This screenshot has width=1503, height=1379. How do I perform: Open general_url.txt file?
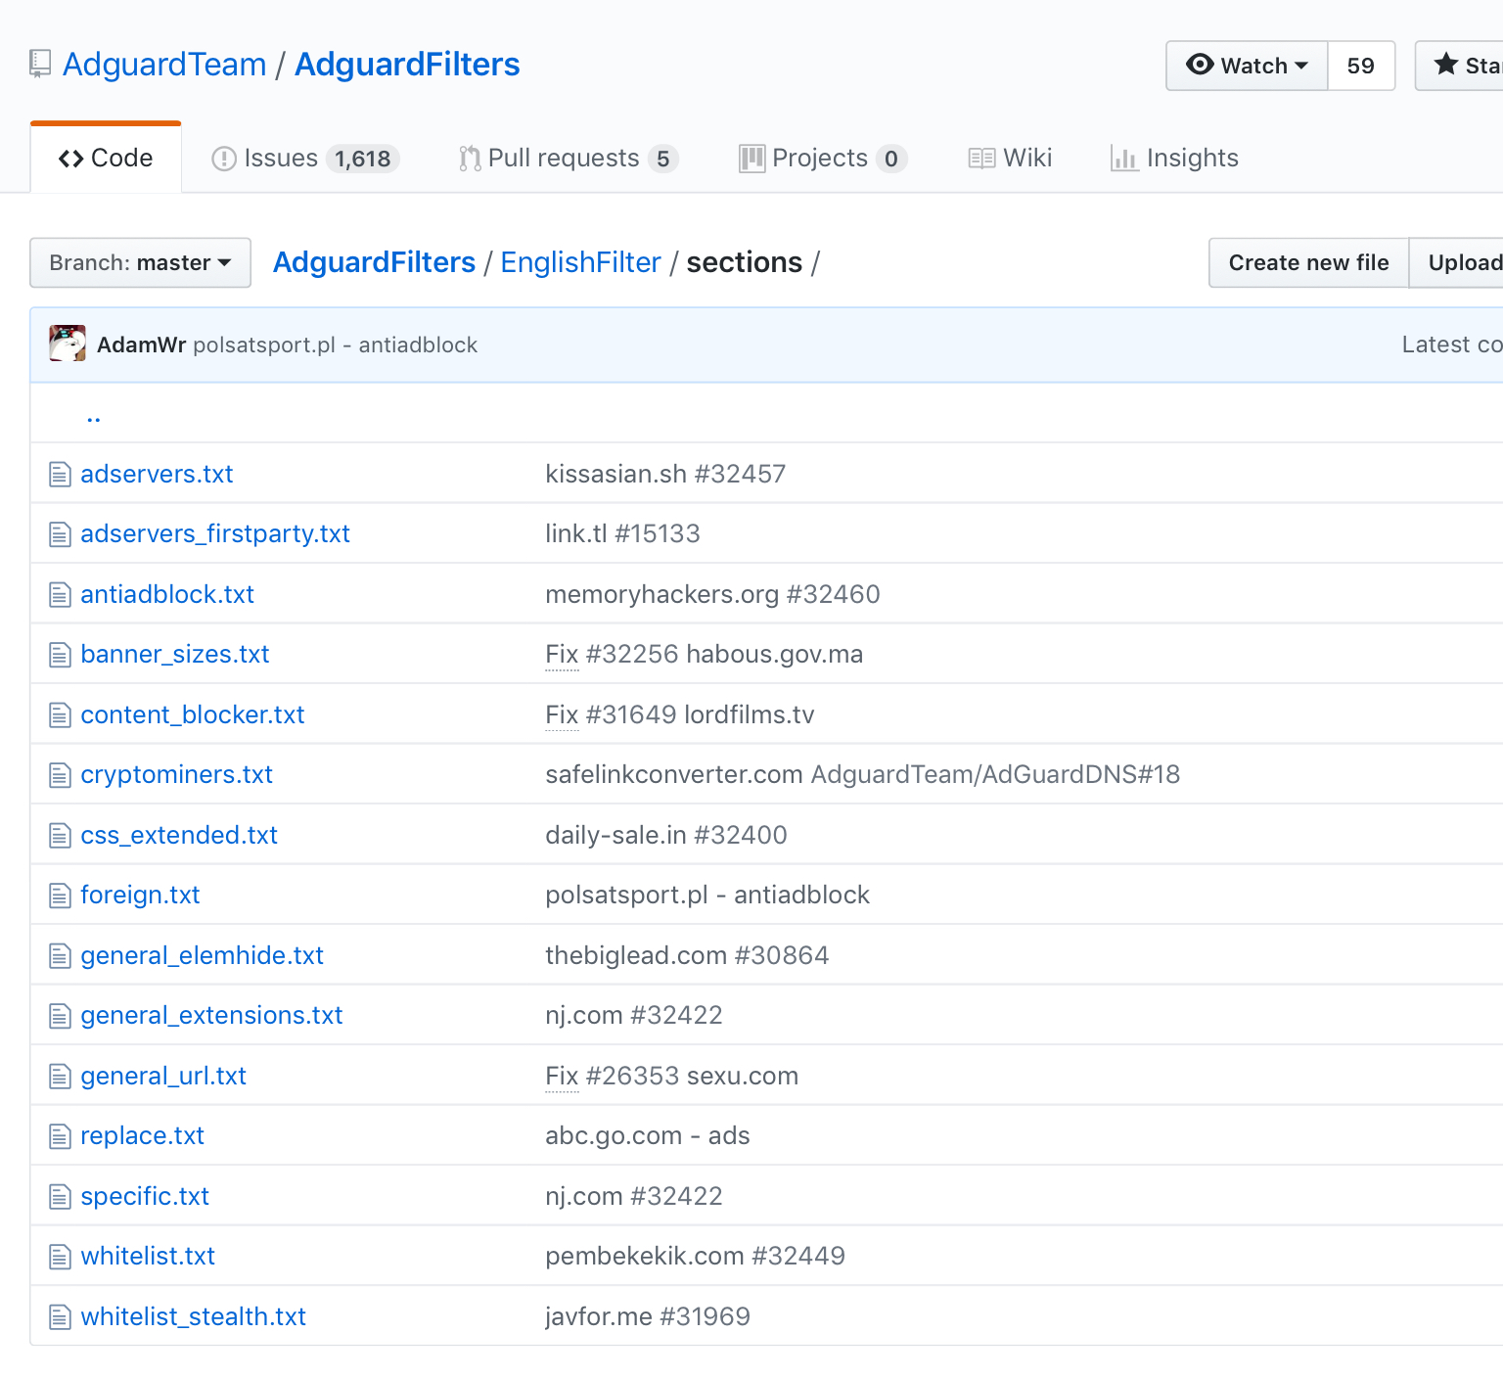163,1077
